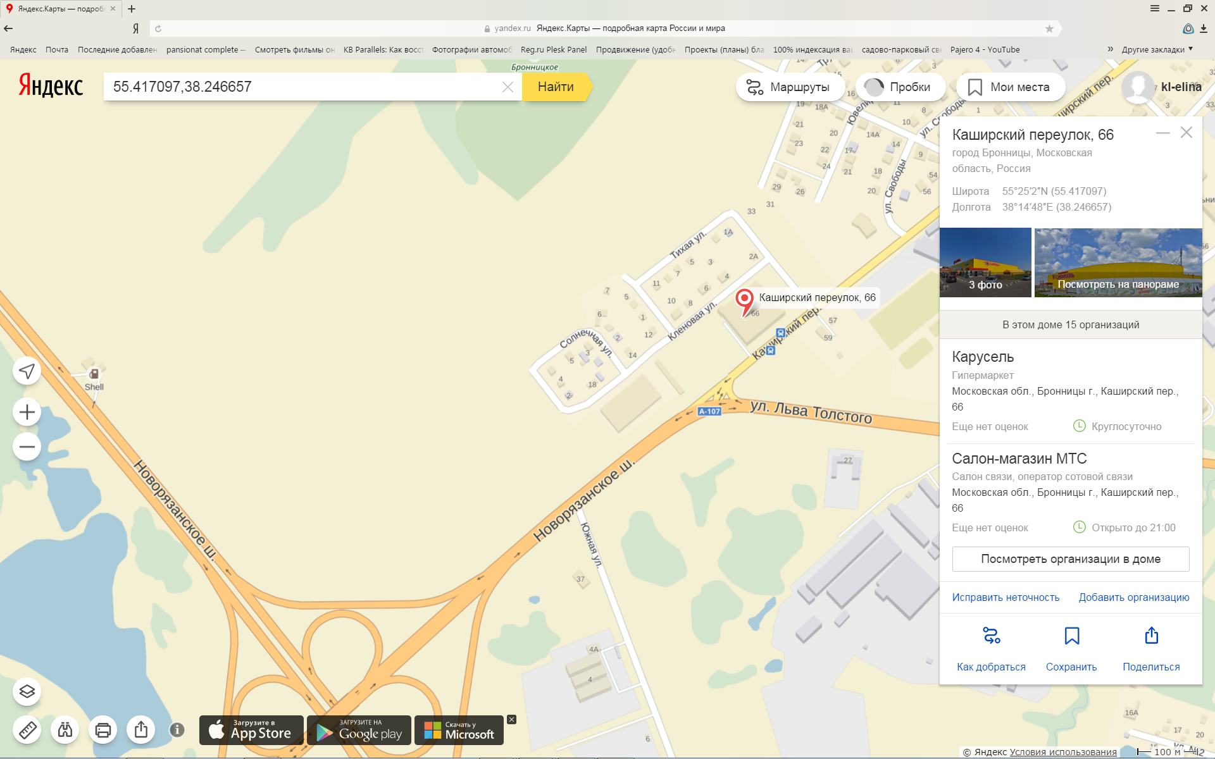Screen dimensions: 1215x759
Task: Open the hidden bookmarks overflow chevron
Action: point(1110,49)
